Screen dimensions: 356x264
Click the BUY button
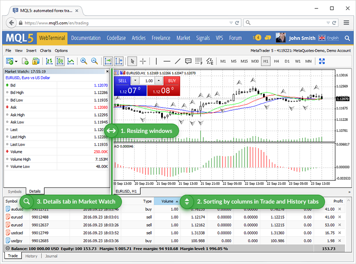click(x=172, y=80)
